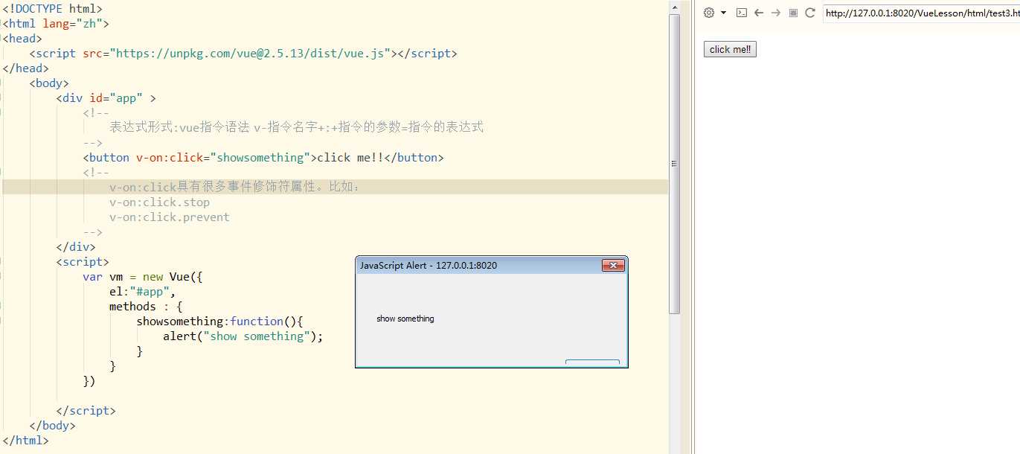The image size is (1020, 454).
Task: Expand the dropdown arrow beside the gear
Action: 723,13
